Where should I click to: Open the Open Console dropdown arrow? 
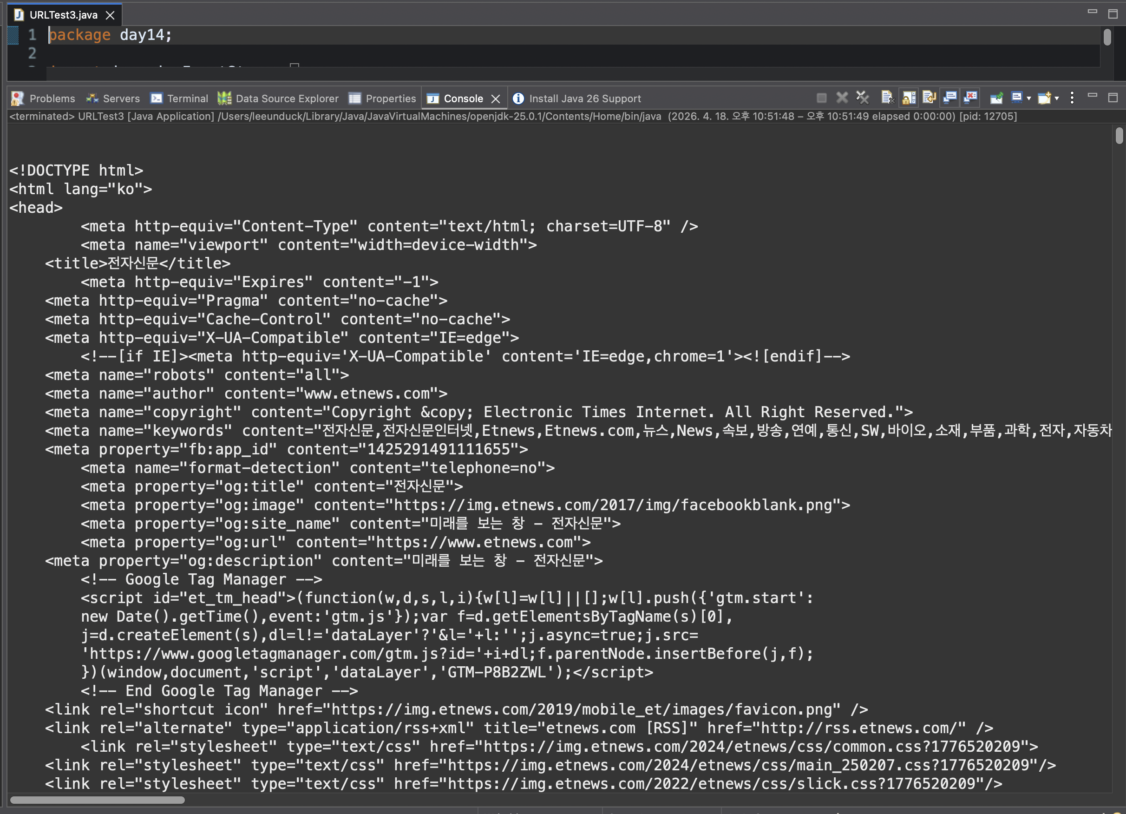1056,98
